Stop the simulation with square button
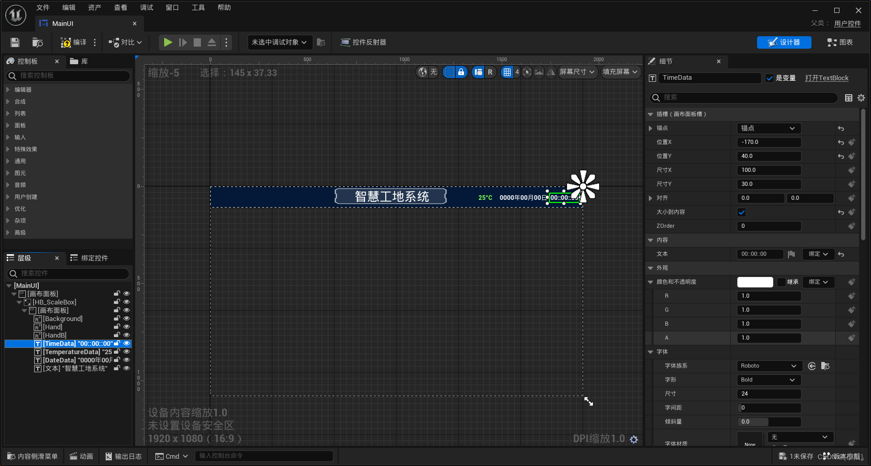871x466 pixels. click(x=197, y=42)
